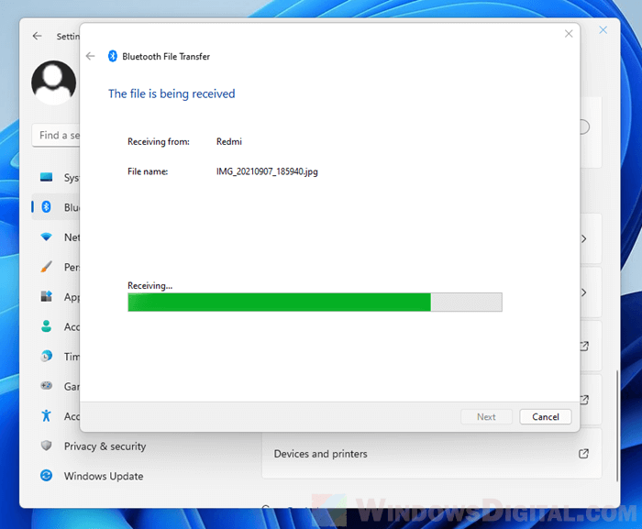642x529 pixels.
Task: Go back using the Settings window arrow
Action: 37,36
